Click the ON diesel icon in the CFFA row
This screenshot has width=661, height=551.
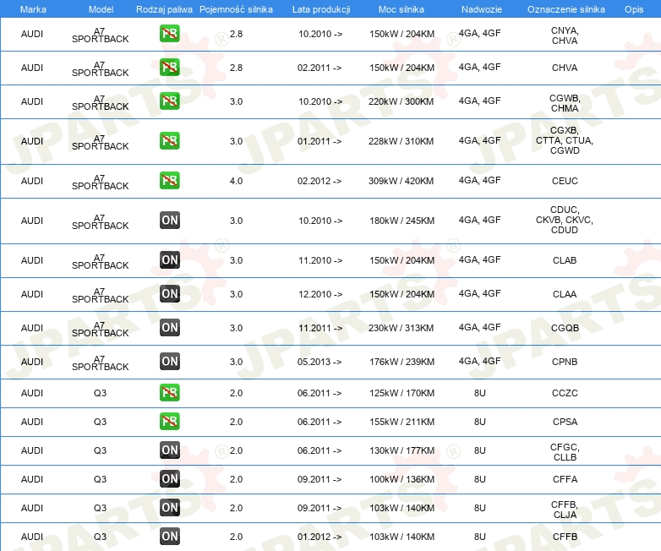point(169,479)
